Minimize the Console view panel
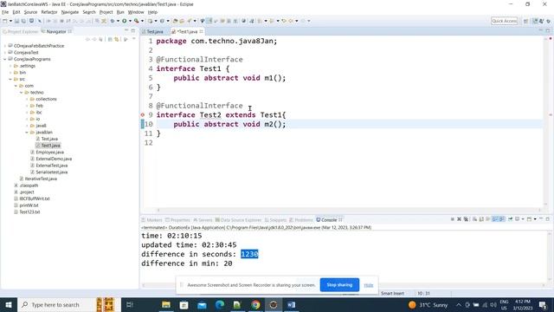This screenshot has width=554, height=312. pyautogui.click(x=541, y=219)
